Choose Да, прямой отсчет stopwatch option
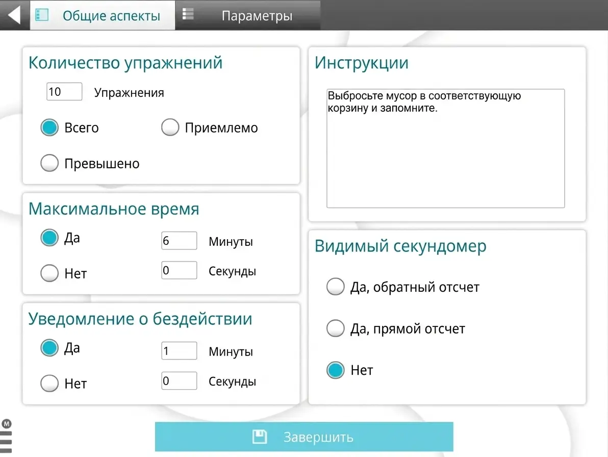Image resolution: width=608 pixels, height=457 pixels. 336,328
